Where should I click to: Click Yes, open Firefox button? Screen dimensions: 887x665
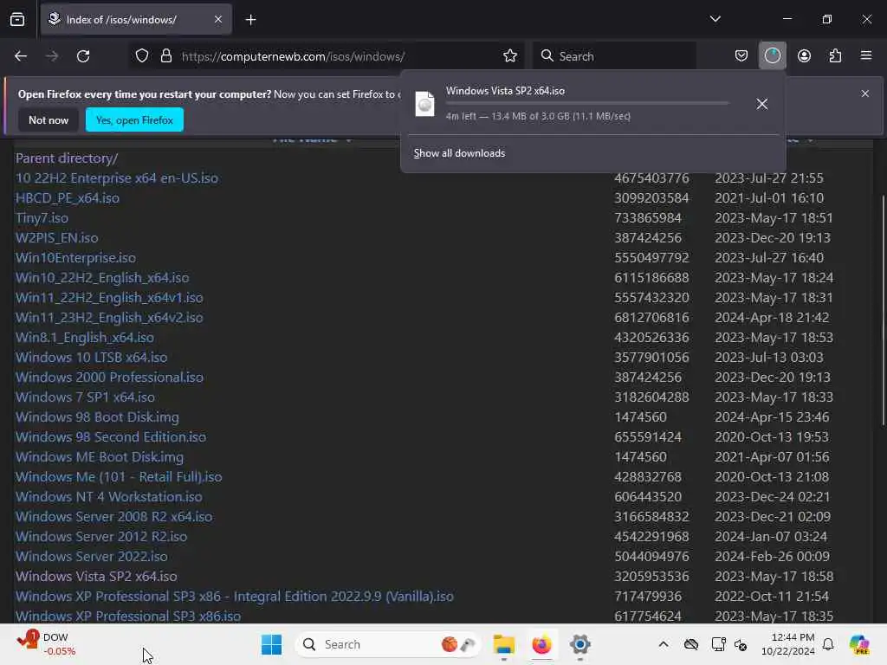134,119
